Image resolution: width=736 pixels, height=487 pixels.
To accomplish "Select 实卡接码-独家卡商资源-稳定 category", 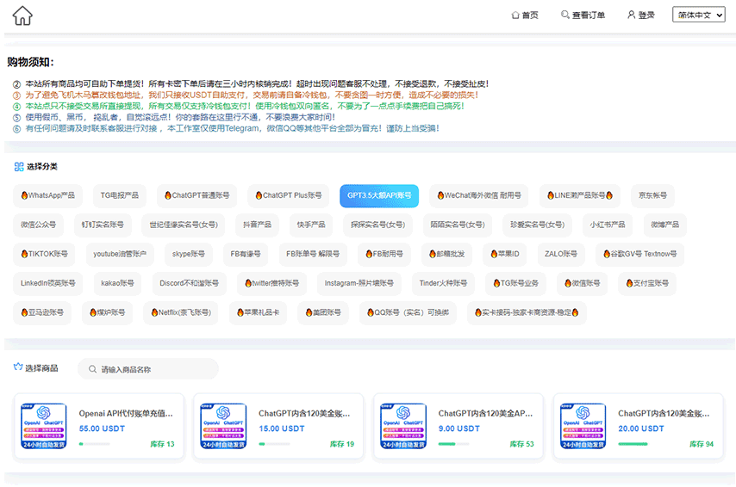I will (x=527, y=312).
